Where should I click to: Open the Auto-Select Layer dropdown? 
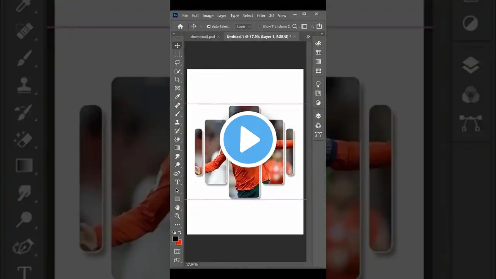(x=243, y=26)
